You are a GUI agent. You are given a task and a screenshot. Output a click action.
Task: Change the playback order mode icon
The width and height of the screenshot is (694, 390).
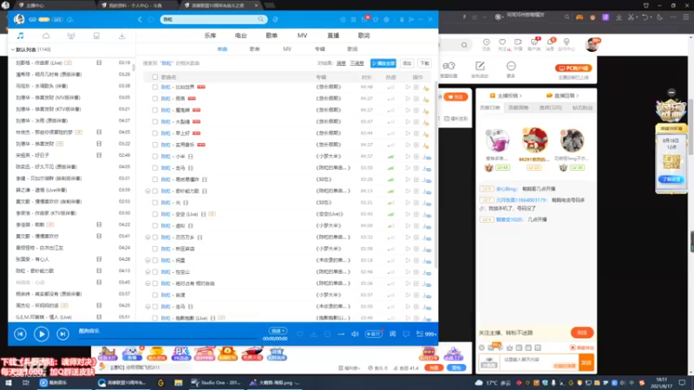point(341,334)
